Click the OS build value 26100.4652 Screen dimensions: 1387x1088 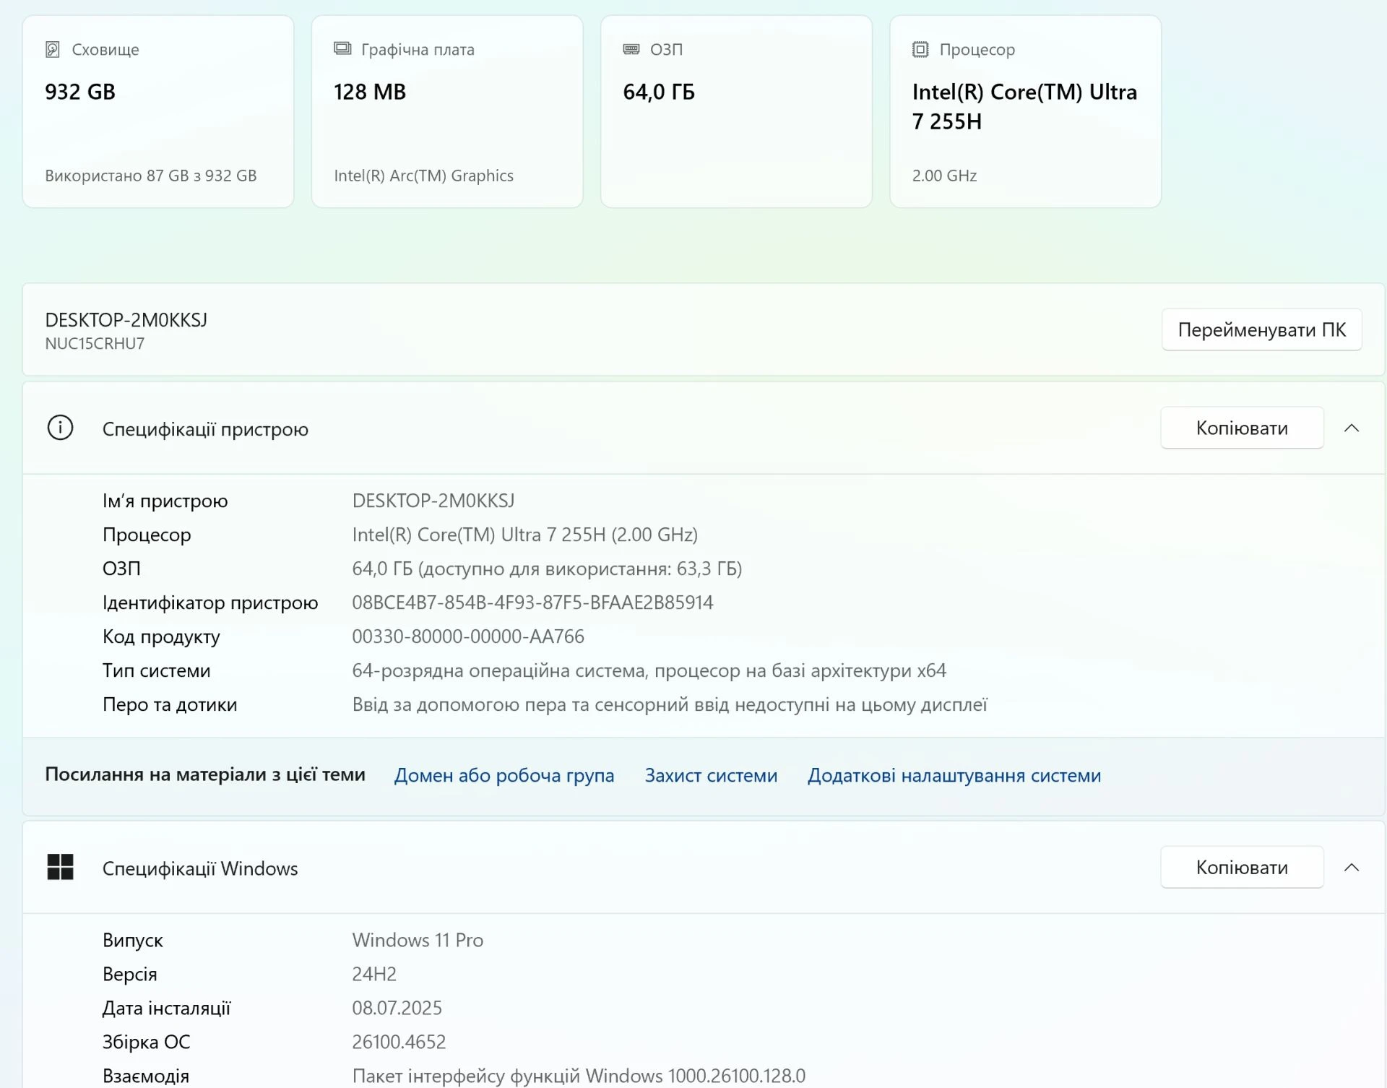(x=399, y=1042)
